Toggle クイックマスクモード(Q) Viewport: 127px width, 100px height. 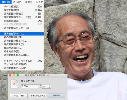click(22, 61)
